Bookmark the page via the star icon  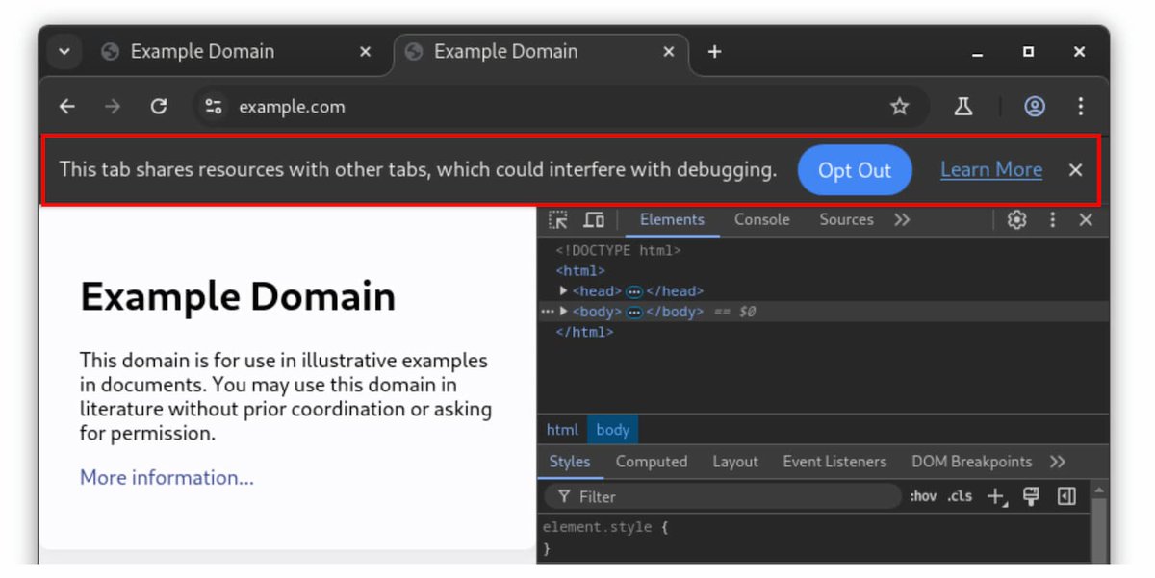click(899, 107)
